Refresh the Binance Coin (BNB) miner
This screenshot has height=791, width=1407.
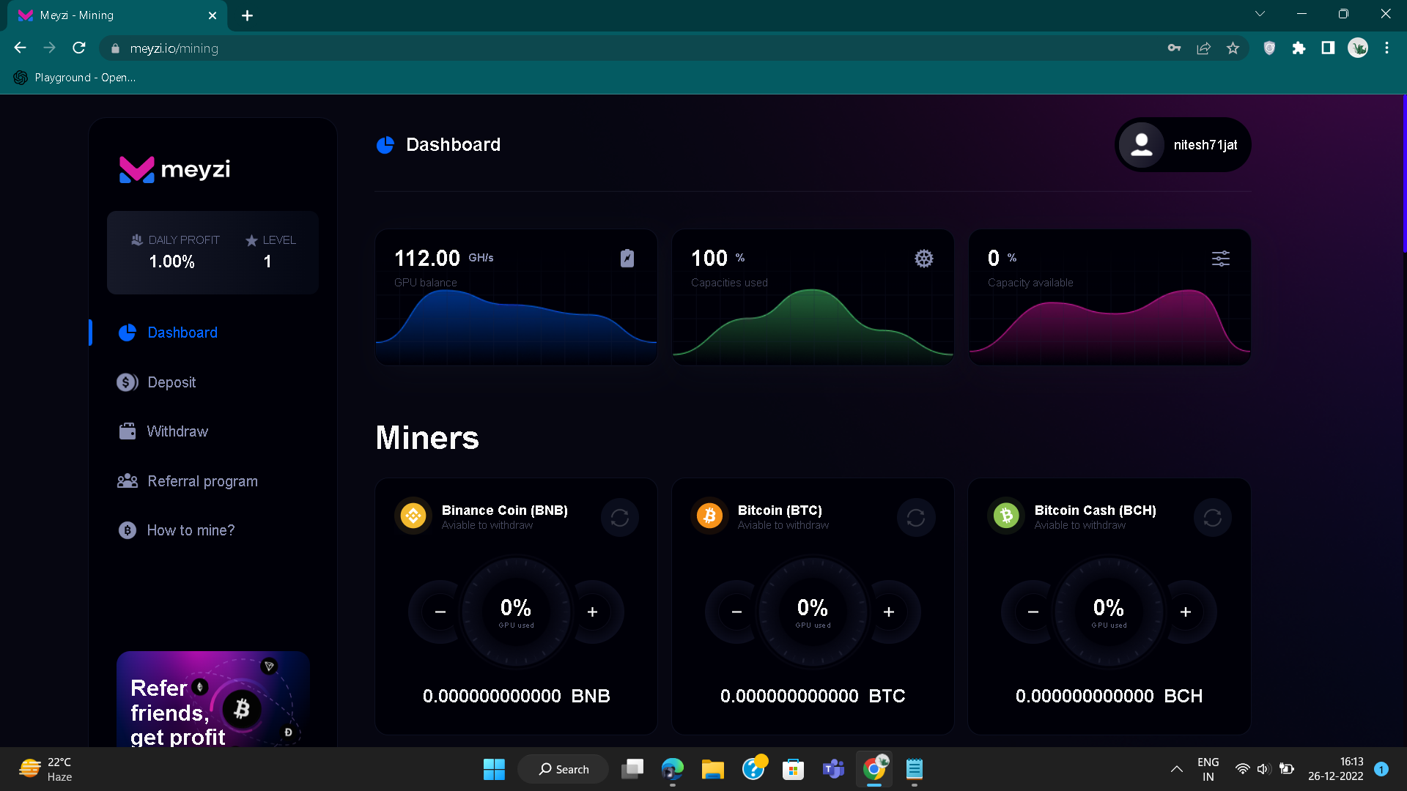pos(620,518)
